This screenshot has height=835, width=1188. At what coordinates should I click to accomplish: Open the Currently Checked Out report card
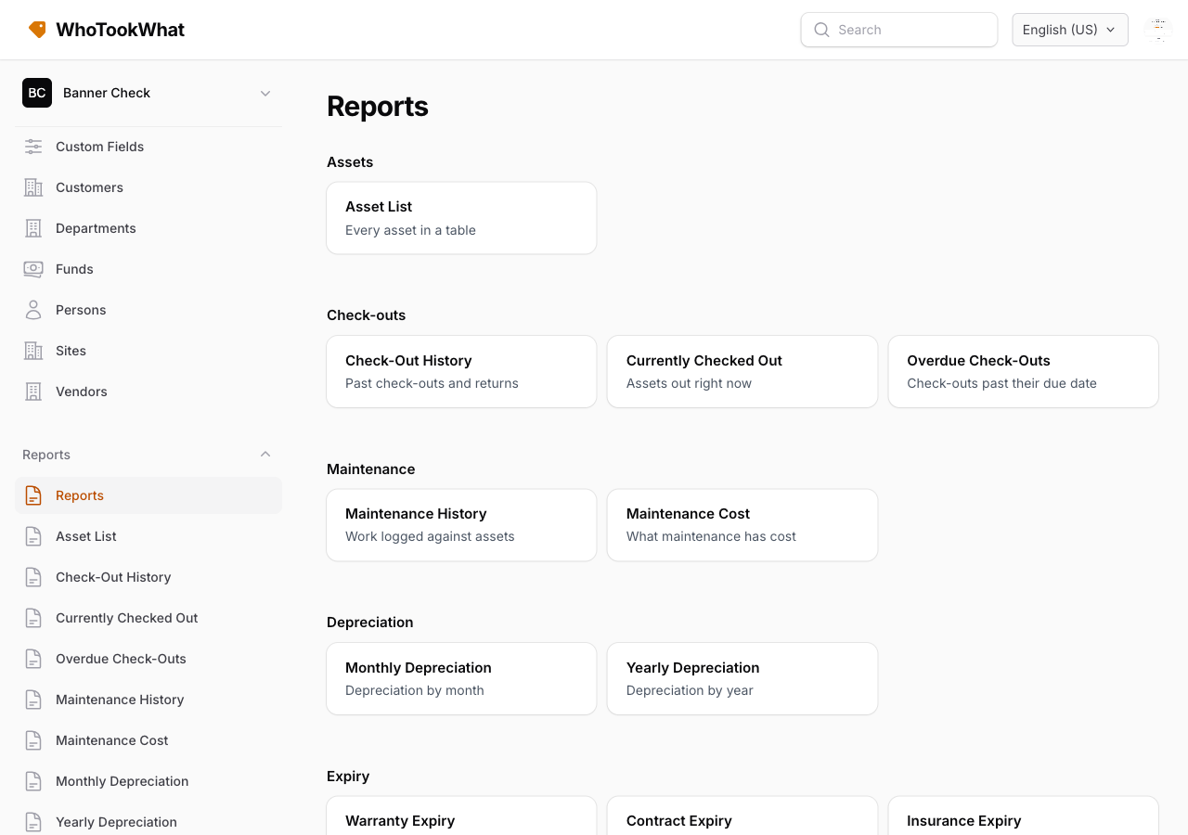coord(742,371)
